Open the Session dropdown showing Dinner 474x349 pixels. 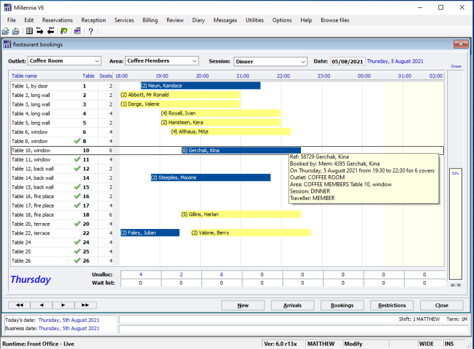point(303,62)
